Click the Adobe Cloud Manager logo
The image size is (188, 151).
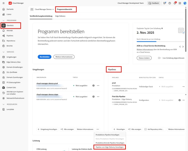(x=10, y=3)
